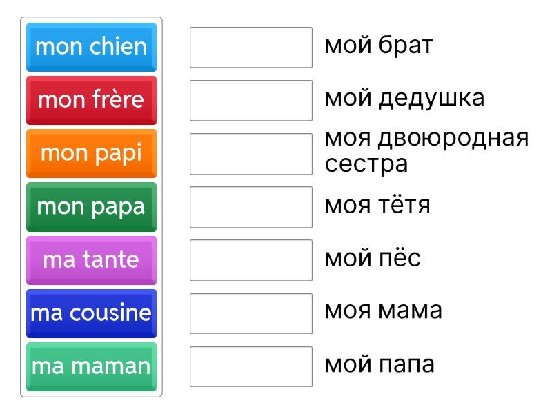The height and width of the screenshot is (414, 552).
Task: Pick the teal 'ma maman' tile
Action: coord(91,366)
